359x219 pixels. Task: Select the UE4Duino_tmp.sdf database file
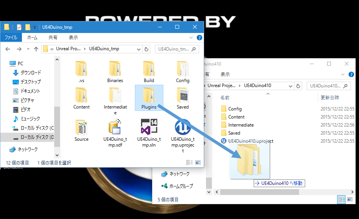(x=115, y=133)
